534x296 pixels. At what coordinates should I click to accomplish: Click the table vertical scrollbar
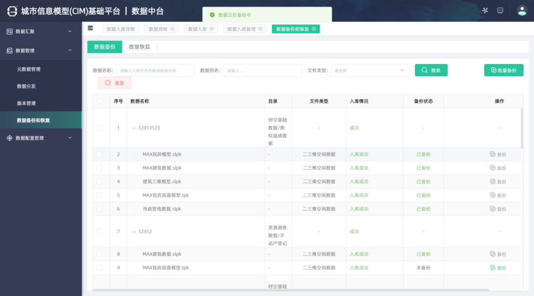pyautogui.click(x=522, y=128)
